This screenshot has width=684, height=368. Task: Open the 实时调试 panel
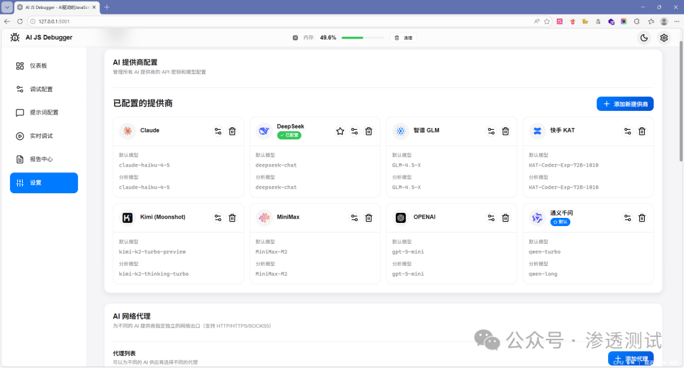(39, 136)
